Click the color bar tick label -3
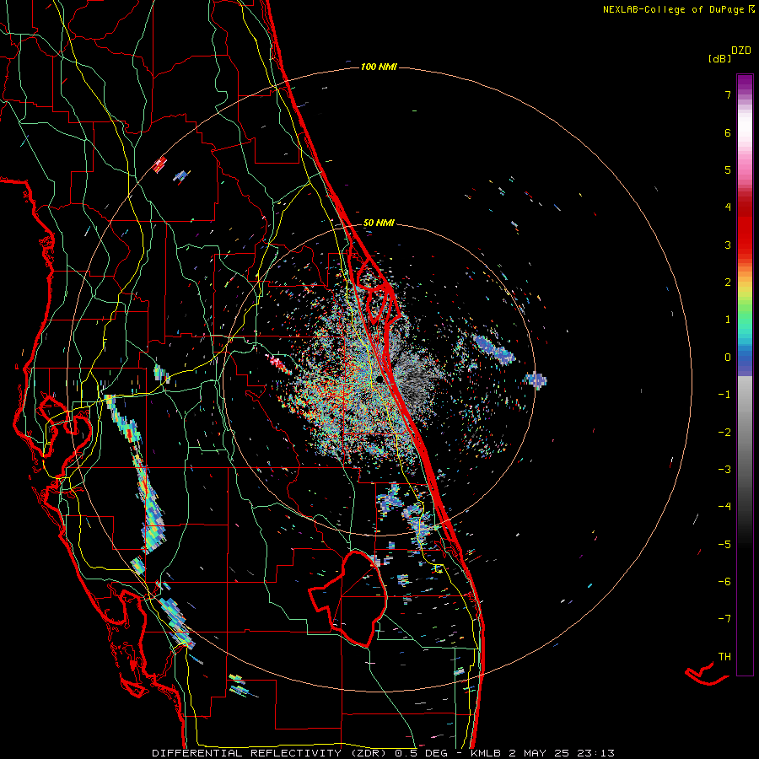 click(x=724, y=470)
